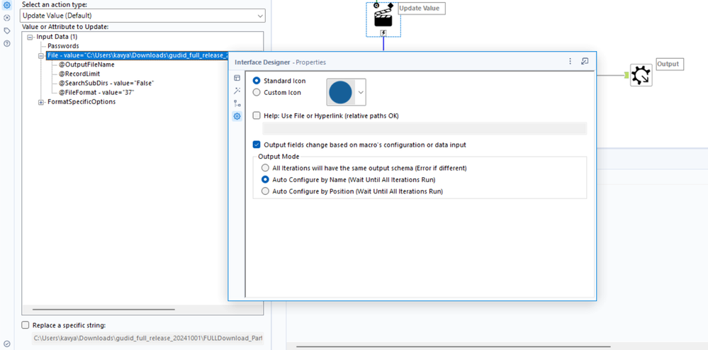Click the canvas horizontal scrollbar at bottom

[x=455, y=347]
